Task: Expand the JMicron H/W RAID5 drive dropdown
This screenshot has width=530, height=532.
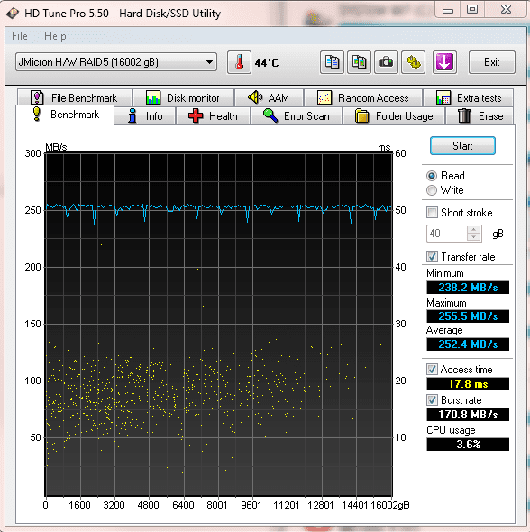Action: coord(116,62)
